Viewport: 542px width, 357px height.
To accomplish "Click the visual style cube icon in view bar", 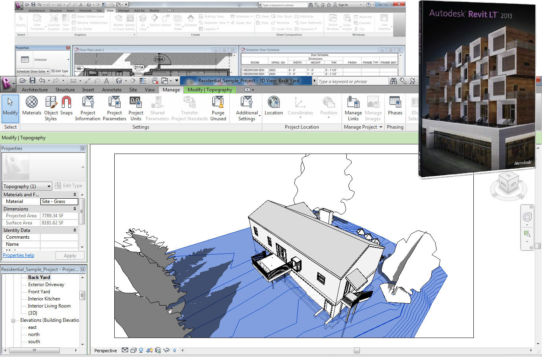I will (x=133, y=350).
